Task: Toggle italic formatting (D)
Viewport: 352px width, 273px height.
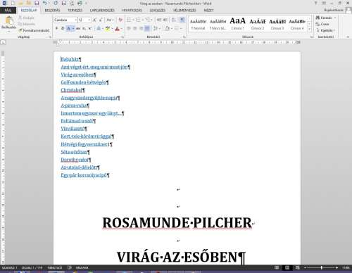Action: point(63,29)
